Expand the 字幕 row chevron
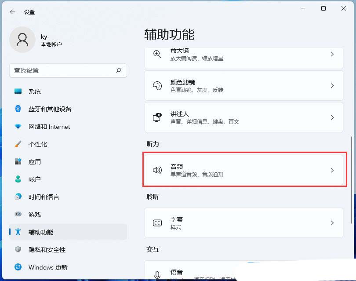 coord(333,223)
